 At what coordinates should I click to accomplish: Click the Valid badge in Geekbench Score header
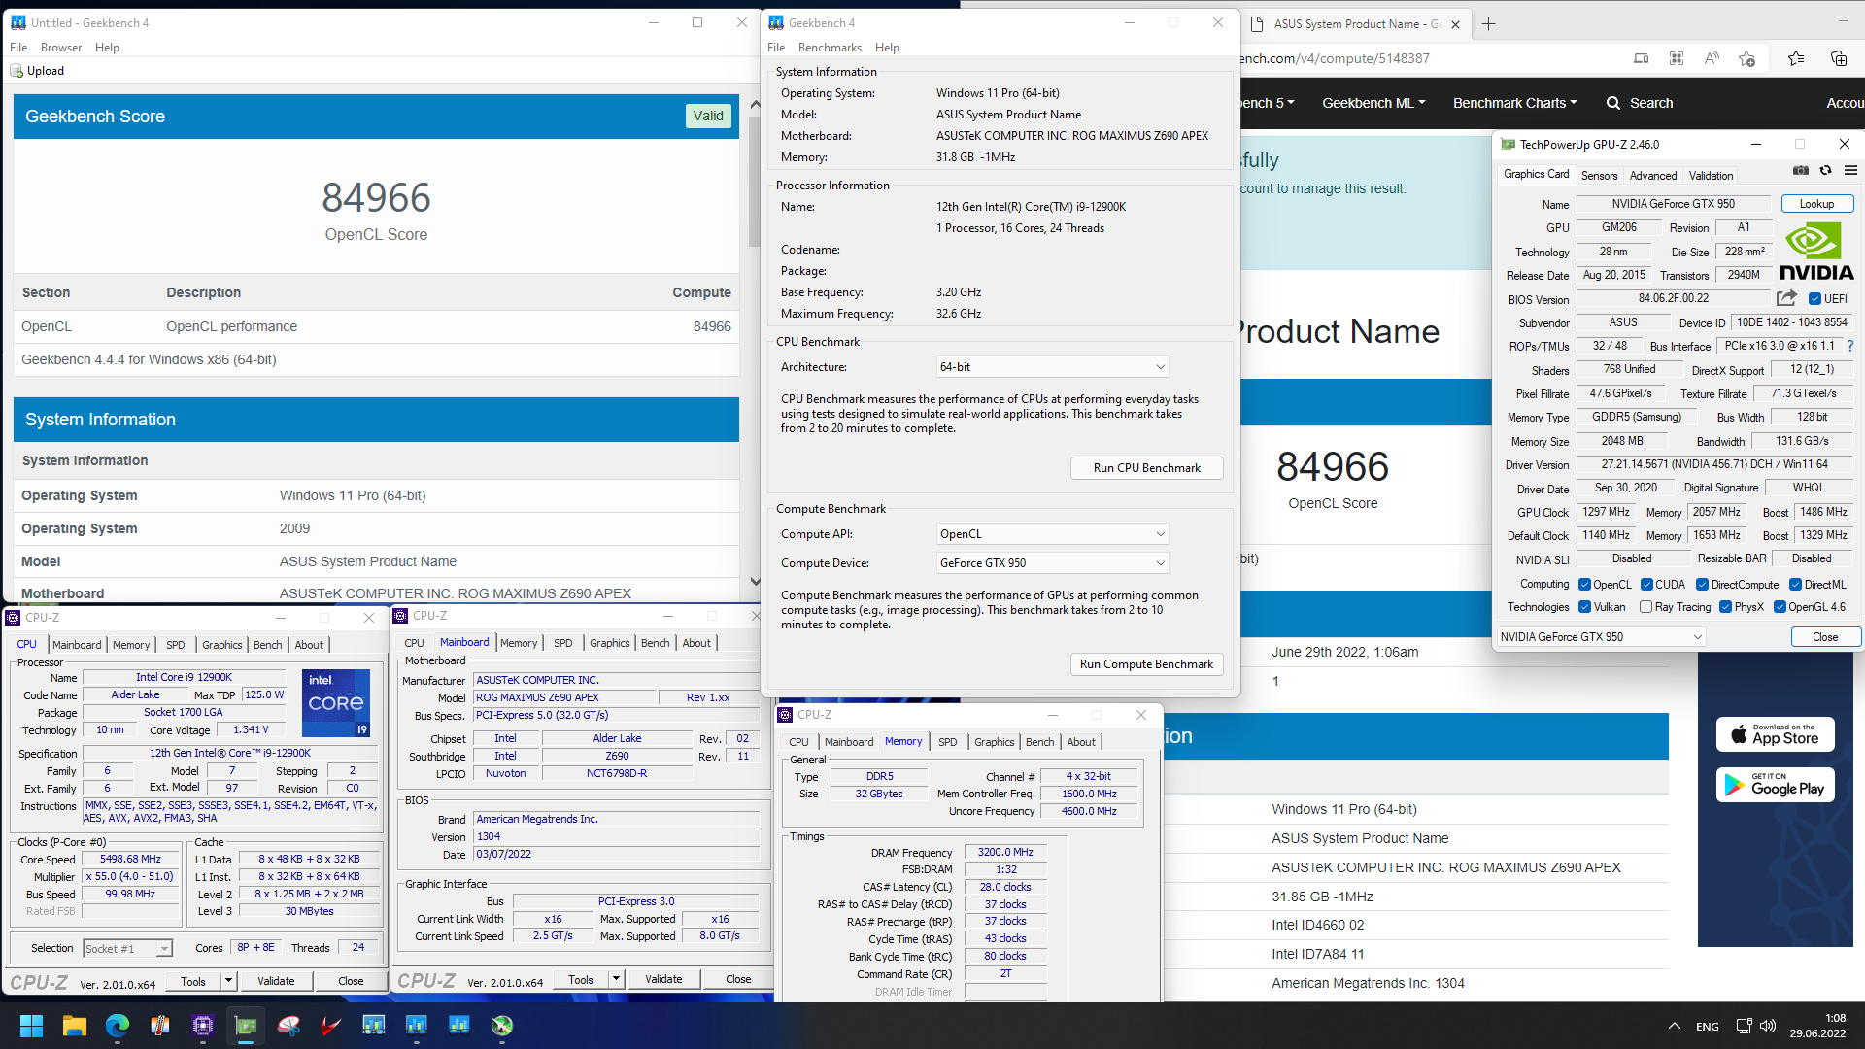[x=708, y=116]
